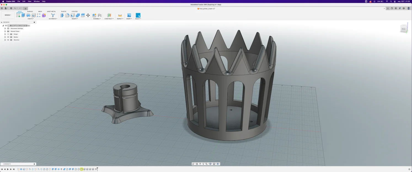Click the back face of ViewCube

[x=403, y=29]
